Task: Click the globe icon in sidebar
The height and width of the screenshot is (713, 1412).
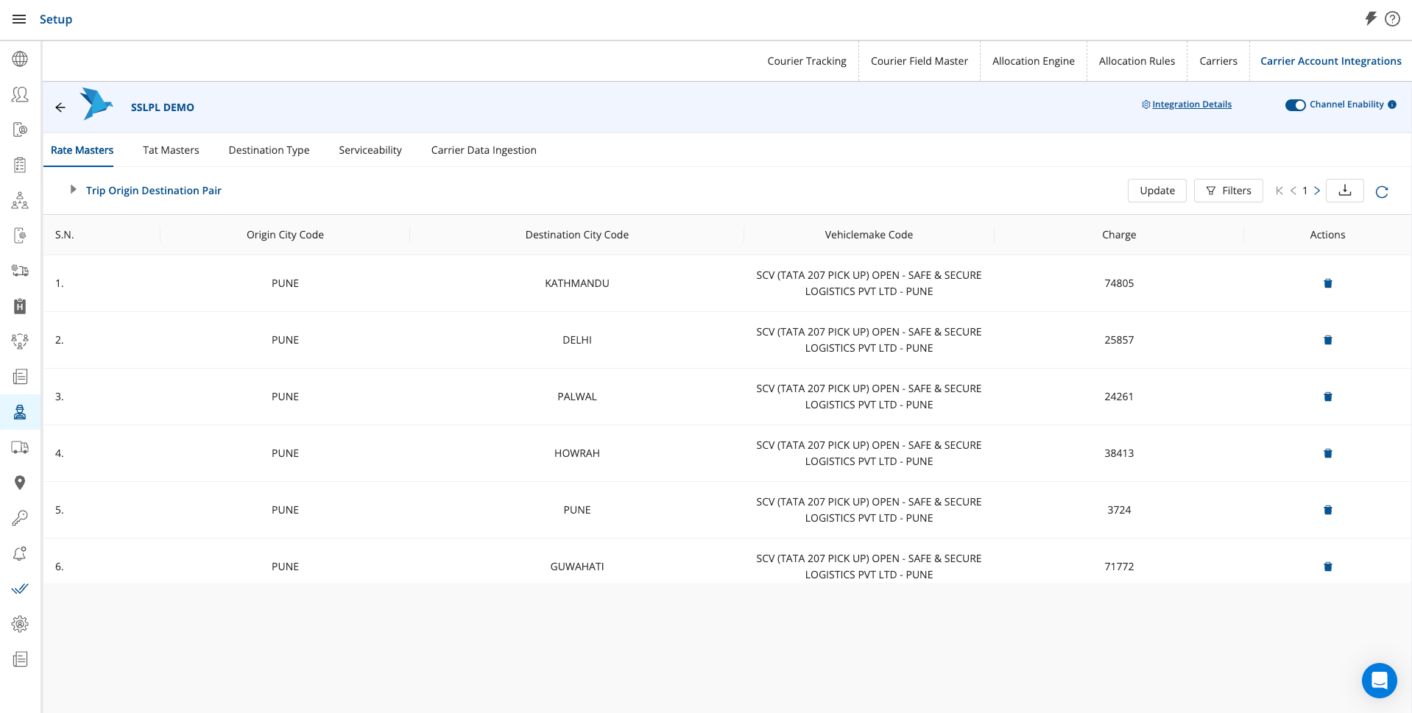Action: click(x=20, y=59)
